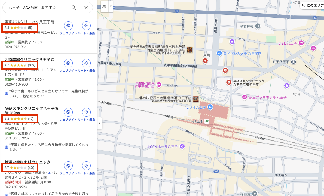Click the purple marker near 南小路
The width and height of the screenshot is (324, 196).
232,42
